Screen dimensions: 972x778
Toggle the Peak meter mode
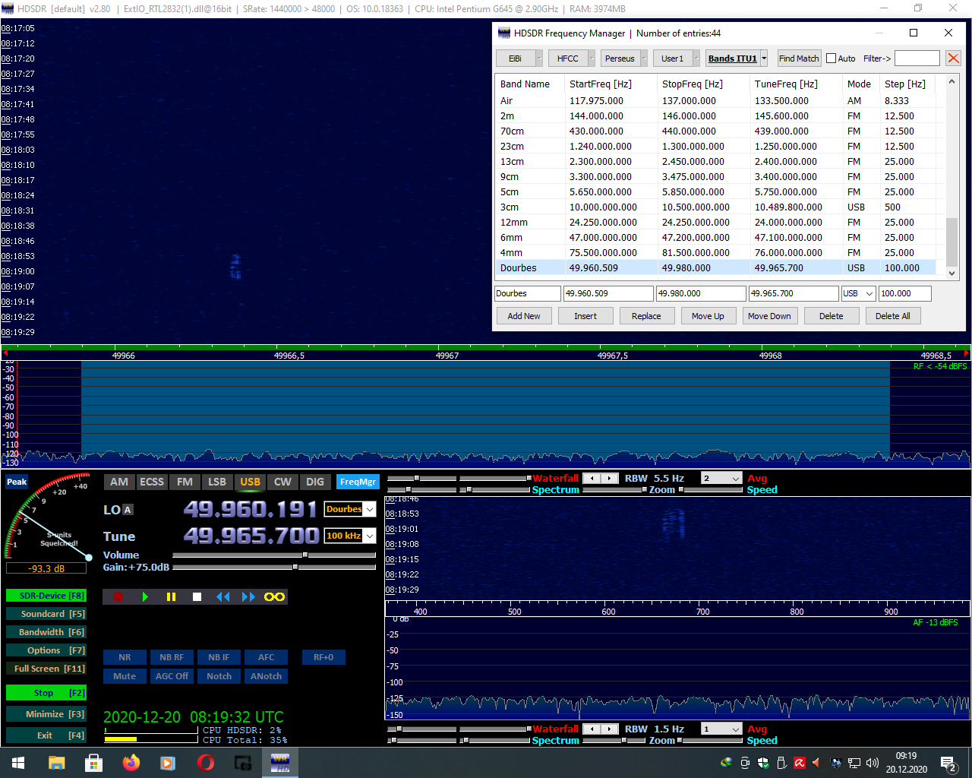click(17, 482)
